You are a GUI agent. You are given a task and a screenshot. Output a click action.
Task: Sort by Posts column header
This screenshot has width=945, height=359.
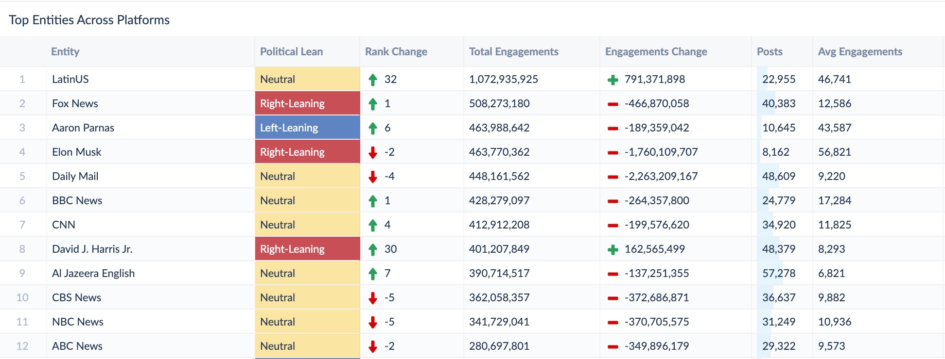pyautogui.click(x=770, y=51)
